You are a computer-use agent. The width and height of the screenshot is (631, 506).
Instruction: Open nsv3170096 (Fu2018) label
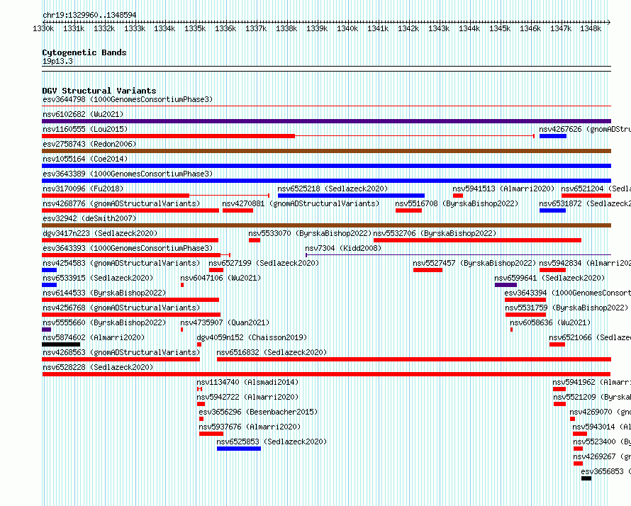coord(83,189)
